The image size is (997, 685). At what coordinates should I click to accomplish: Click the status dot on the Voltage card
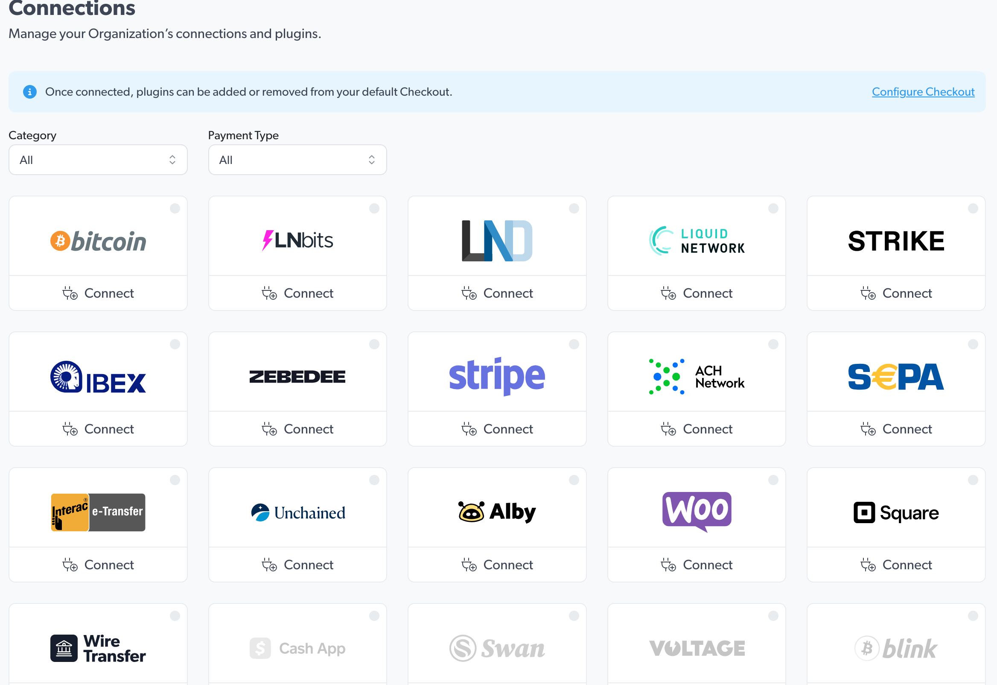pyautogui.click(x=773, y=616)
